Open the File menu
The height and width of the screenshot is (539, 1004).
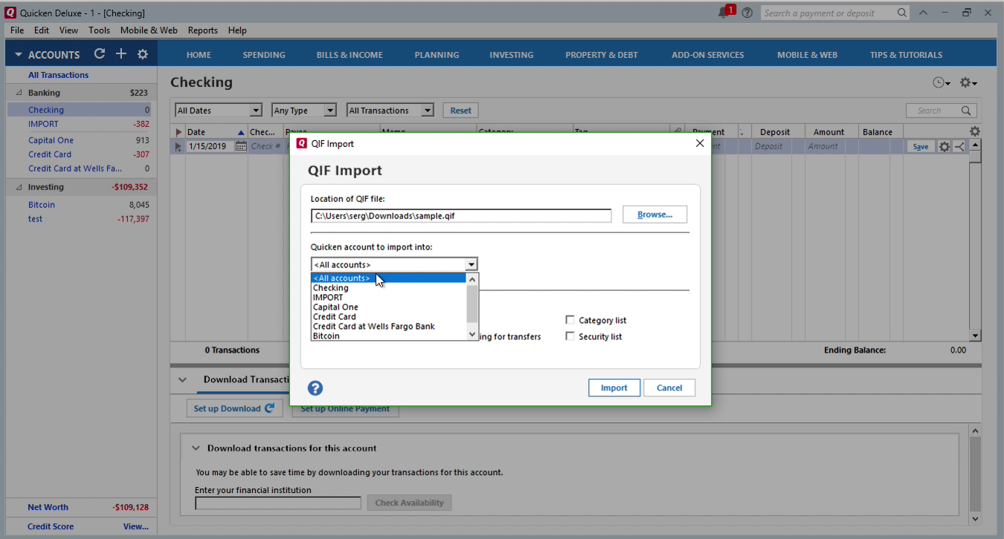[17, 30]
